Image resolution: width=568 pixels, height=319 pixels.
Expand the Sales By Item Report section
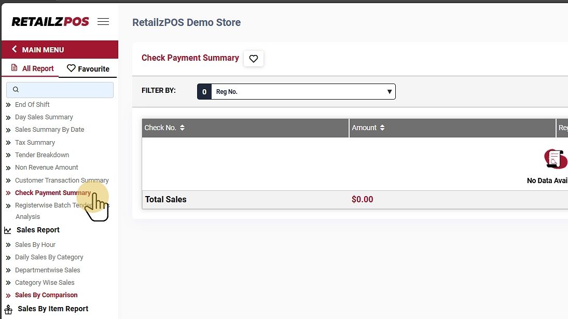(53, 309)
